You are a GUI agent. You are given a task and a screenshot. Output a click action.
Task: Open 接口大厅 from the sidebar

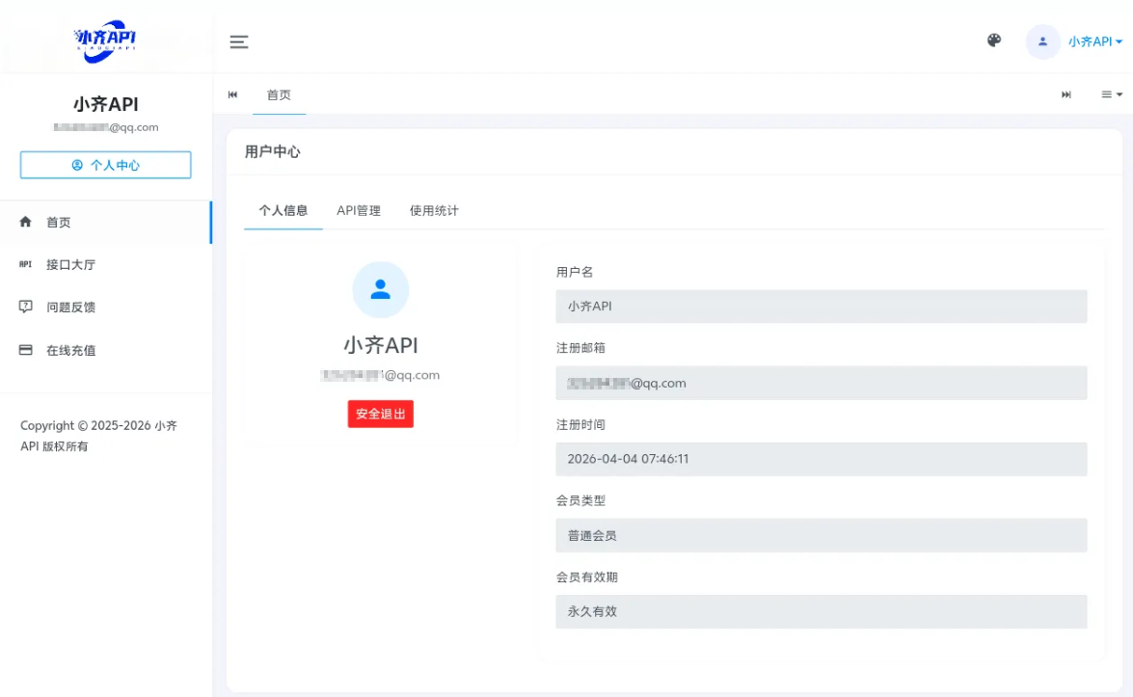pos(70,264)
